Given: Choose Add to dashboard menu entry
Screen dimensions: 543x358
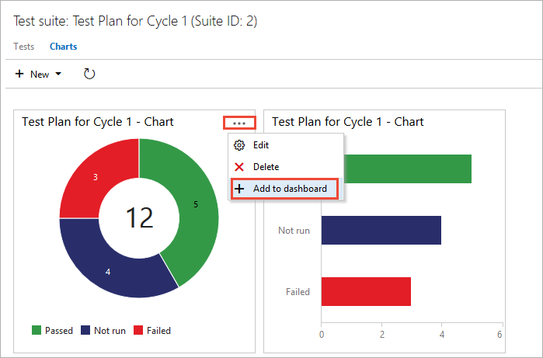Looking at the screenshot, I should 290,189.
